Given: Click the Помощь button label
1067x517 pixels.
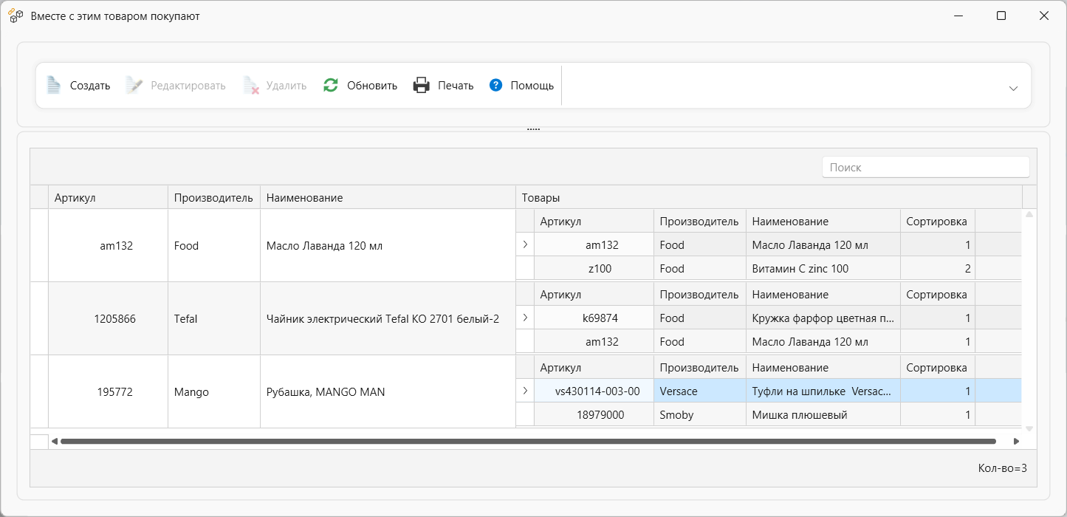Looking at the screenshot, I should point(532,86).
